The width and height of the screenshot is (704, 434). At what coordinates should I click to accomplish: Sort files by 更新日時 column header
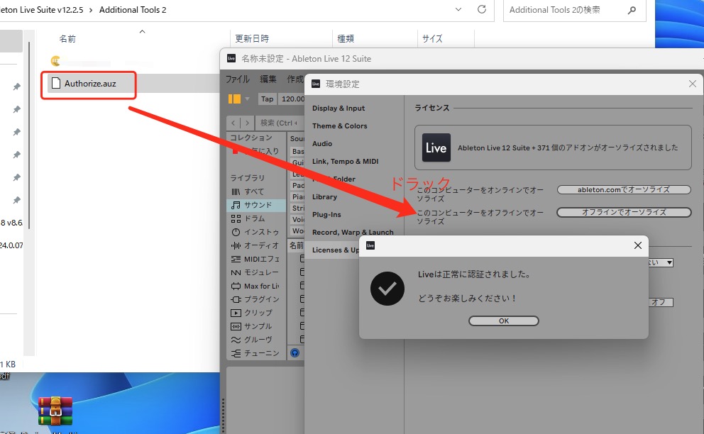(x=252, y=38)
